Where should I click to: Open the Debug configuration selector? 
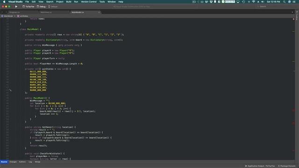click(41, 7)
